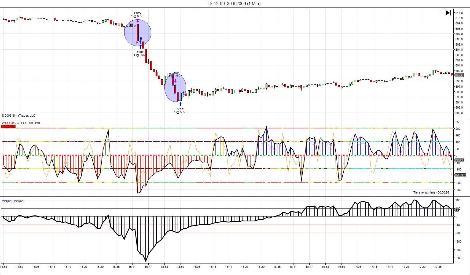Click the 15:47 time axis label
This screenshot has height=275, width=470.
pyautogui.click(x=148, y=267)
